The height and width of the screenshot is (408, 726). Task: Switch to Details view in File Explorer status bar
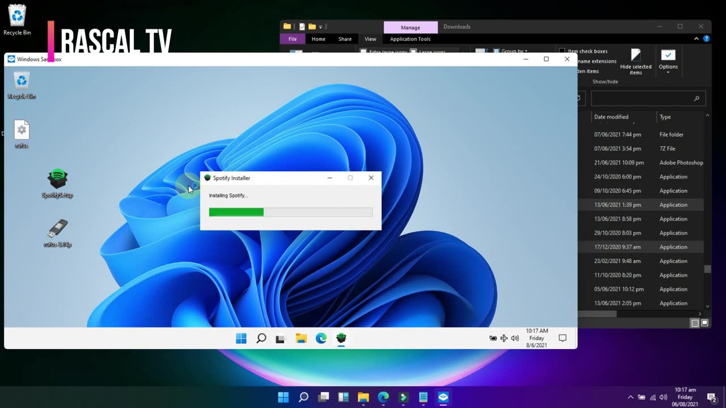[695, 323]
